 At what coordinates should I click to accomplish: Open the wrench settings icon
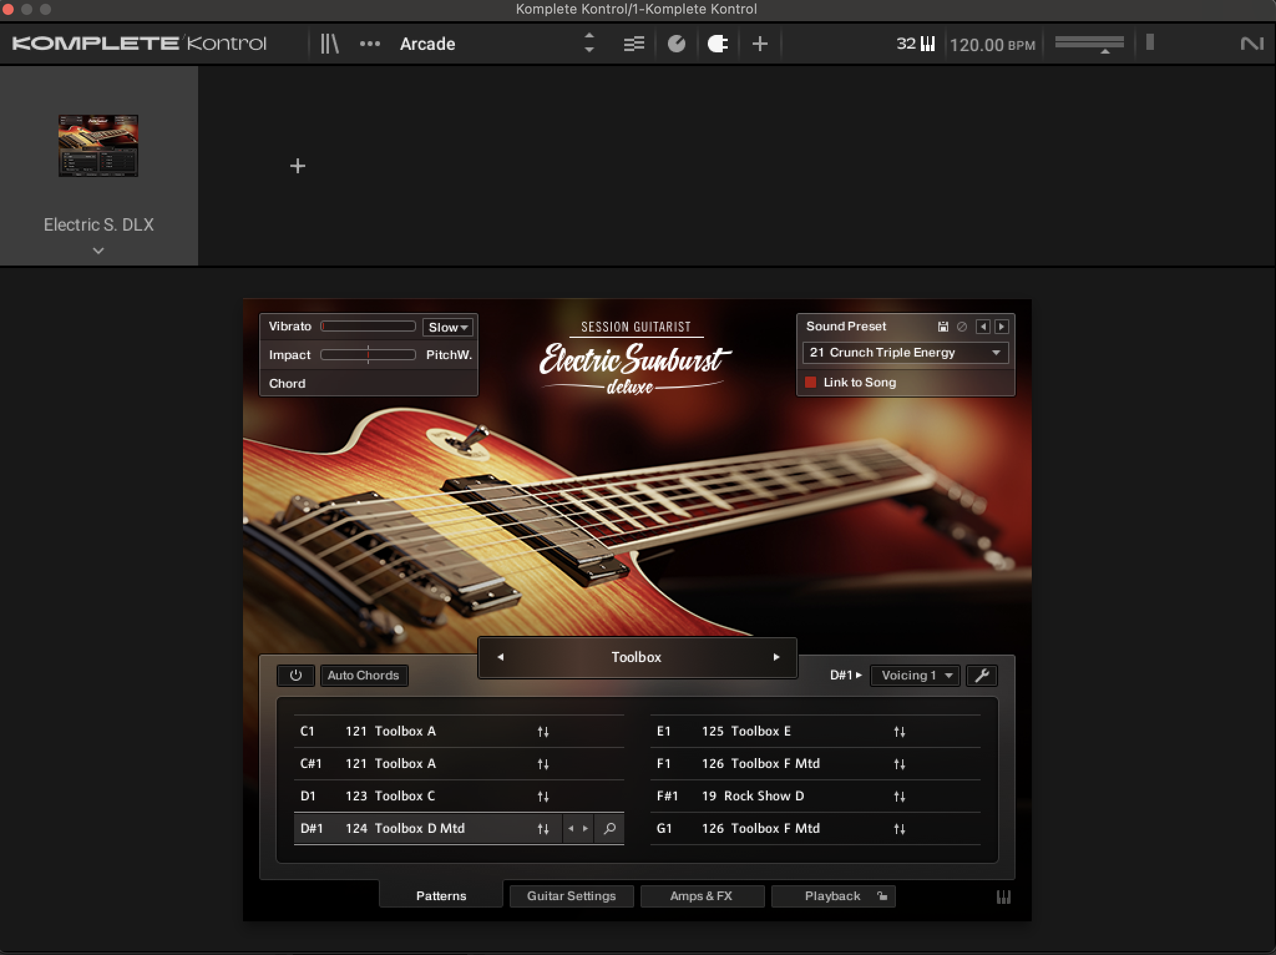[x=982, y=675]
